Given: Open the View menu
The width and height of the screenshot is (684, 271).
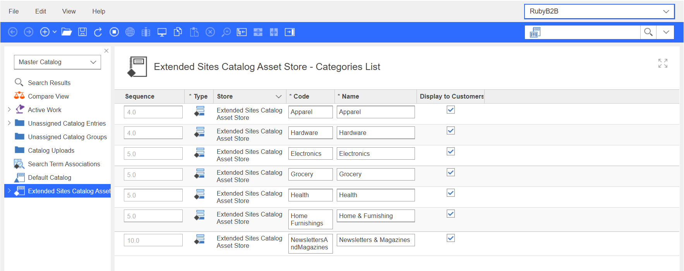Looking at the screenshot, I should pos(69,11).
